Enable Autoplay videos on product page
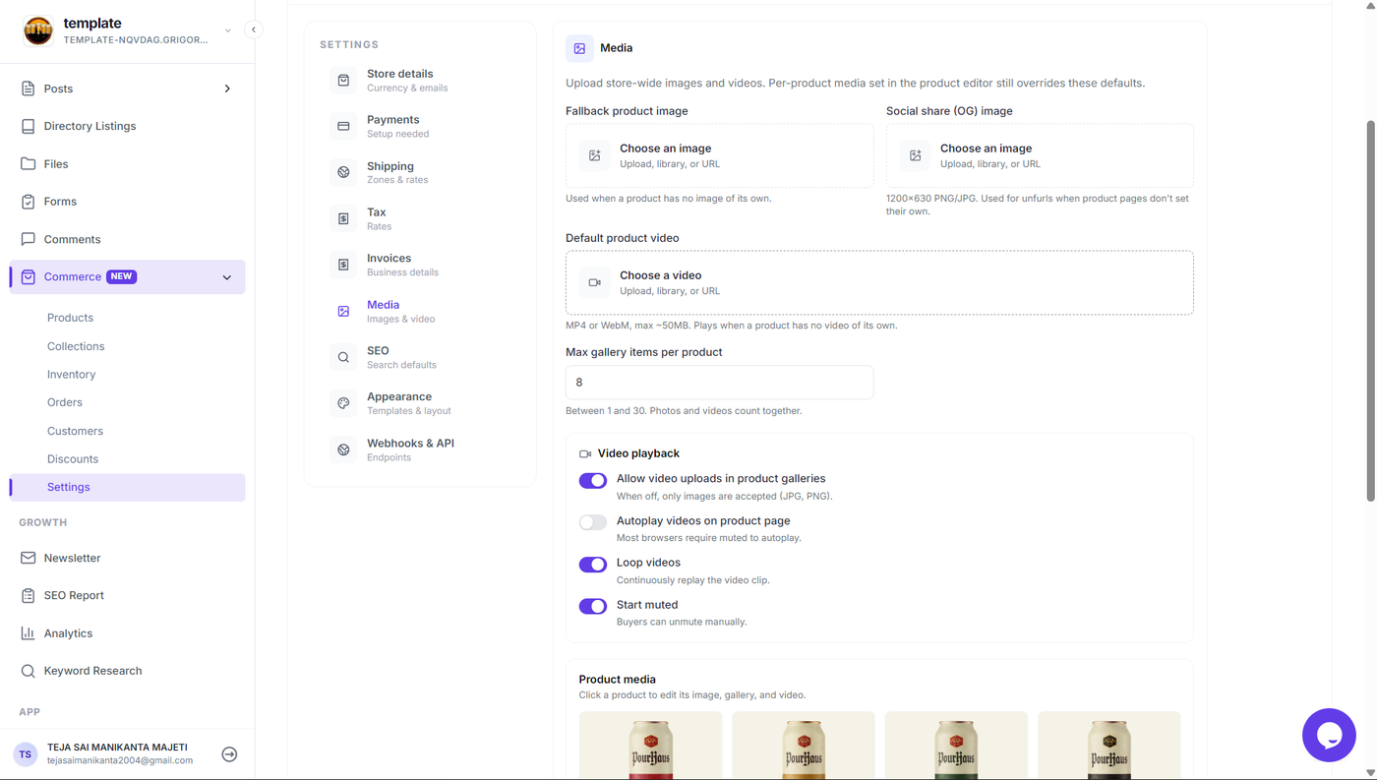Image resolution: width=1377 pixels, height=780 pixels. (593, 522)
